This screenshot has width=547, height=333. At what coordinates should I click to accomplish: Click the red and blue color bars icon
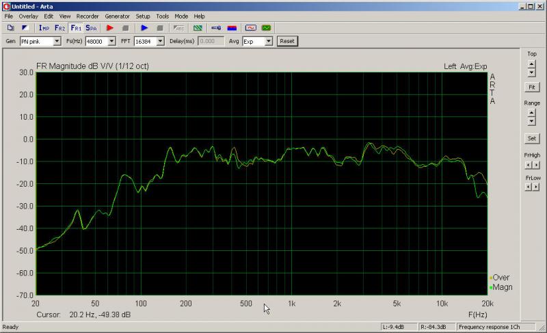tap(231, 28)
